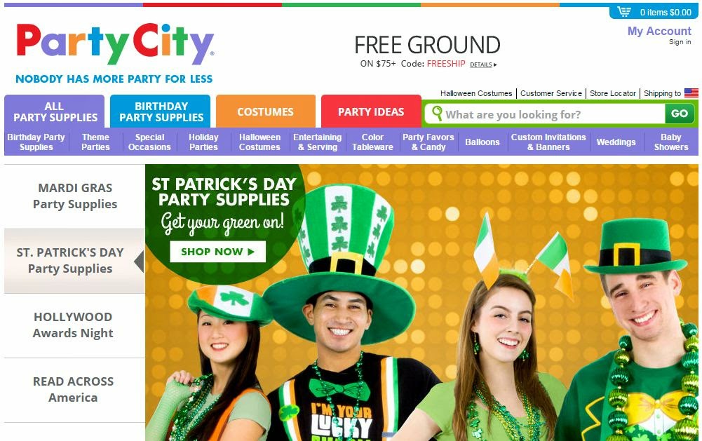
Task: Click the Sign in link
Action: coord(680,42)
